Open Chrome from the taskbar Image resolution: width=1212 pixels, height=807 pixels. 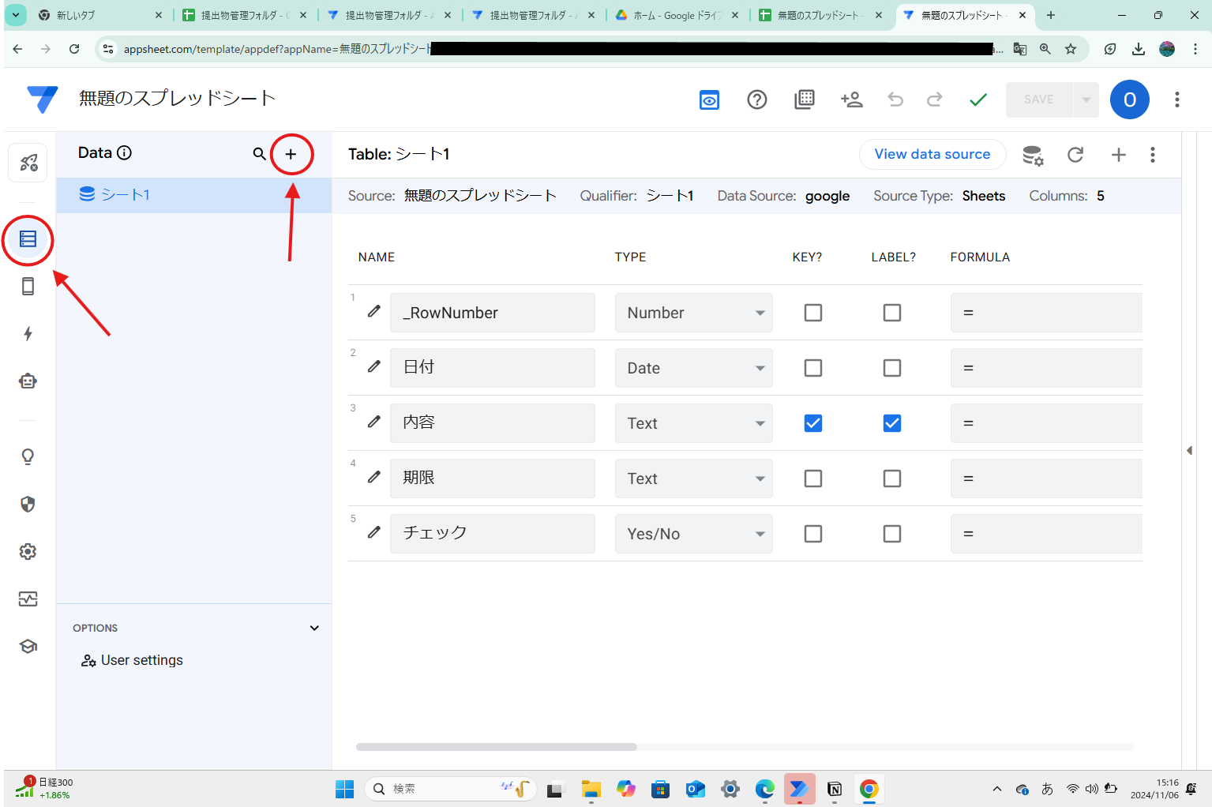pos(869,789)
